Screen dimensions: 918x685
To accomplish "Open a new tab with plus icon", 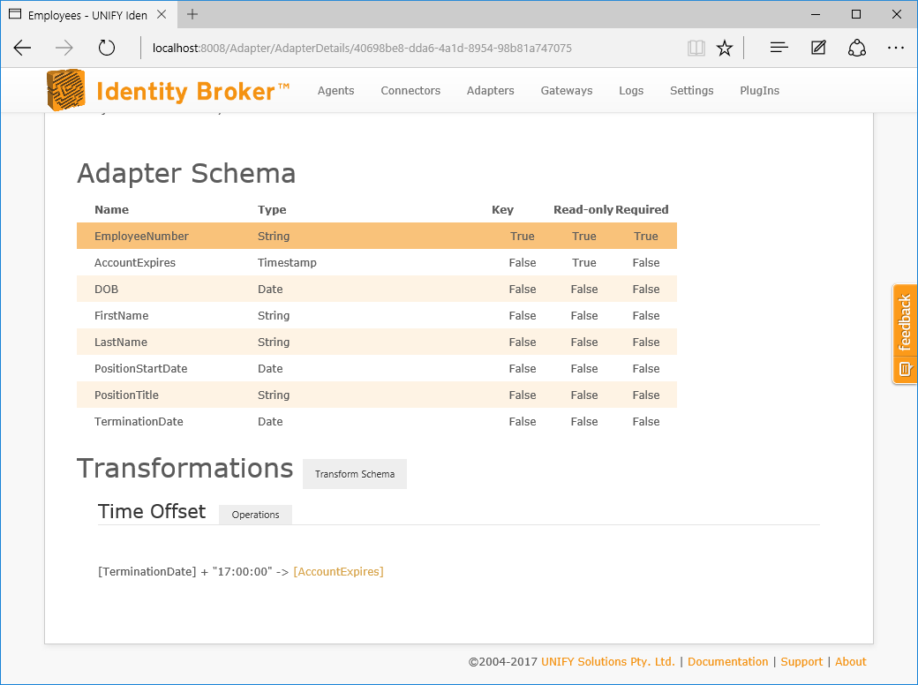I will (x=192, y=15).
